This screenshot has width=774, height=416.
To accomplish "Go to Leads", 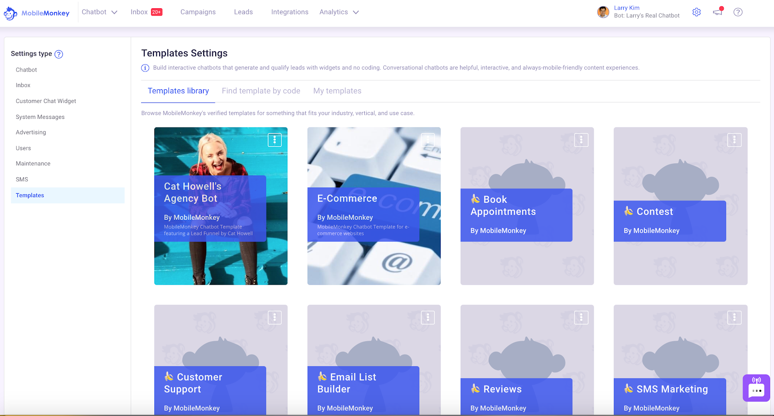I will pos(243,12).
